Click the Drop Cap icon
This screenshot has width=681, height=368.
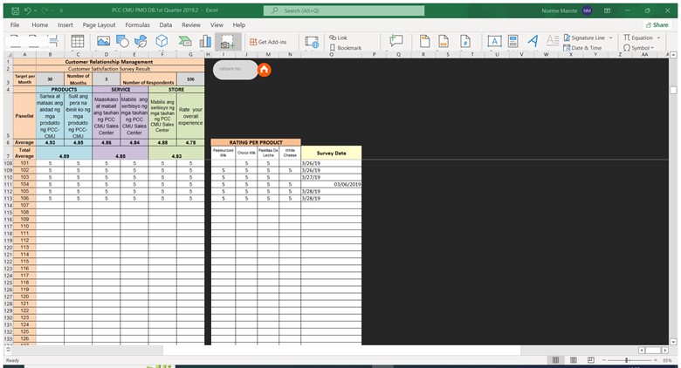pyautogui.click(x=552, y=41)
